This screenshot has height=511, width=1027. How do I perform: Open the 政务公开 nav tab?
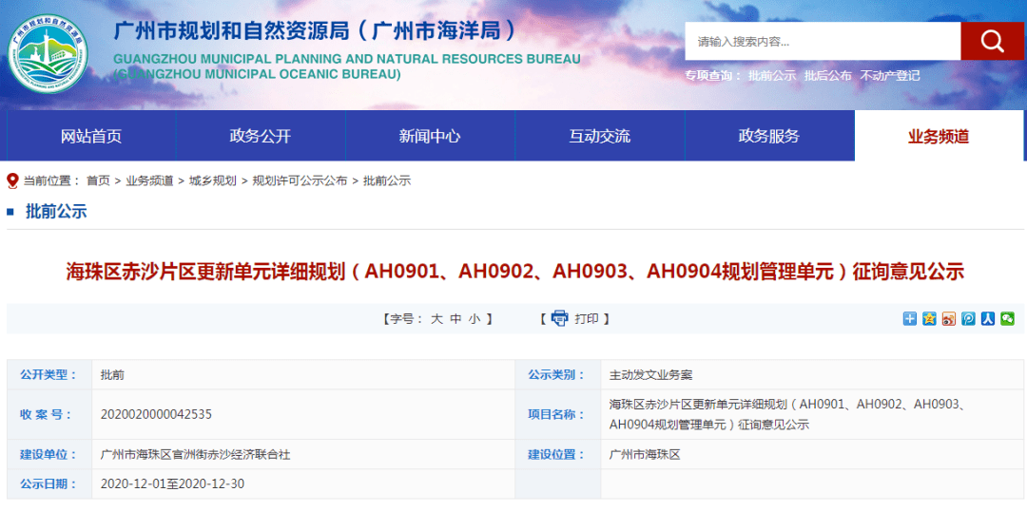260,136
